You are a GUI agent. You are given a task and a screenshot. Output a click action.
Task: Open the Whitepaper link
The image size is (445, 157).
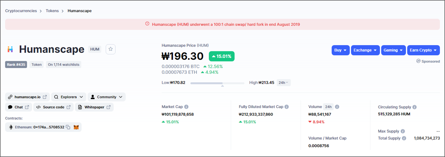point(94,107)
